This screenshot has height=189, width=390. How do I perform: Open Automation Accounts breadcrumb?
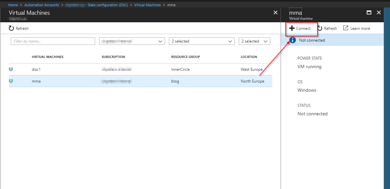(42, 5)
